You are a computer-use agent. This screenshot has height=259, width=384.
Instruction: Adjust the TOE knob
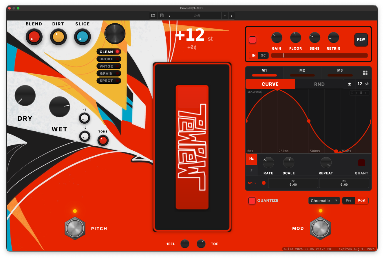201,244
